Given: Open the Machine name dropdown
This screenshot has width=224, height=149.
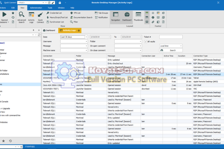Looking at the screenshot, I should pyautogui.click(x=86, y=50).
